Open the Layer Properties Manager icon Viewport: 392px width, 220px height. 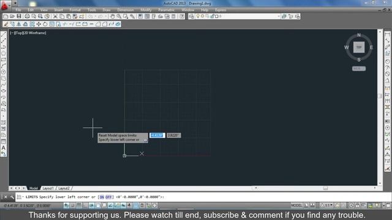tap(192, 16)
